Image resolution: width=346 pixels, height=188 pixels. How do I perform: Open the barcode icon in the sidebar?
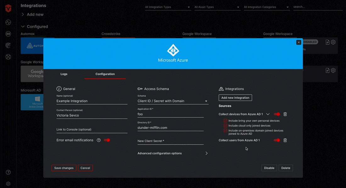click(8, 34)
